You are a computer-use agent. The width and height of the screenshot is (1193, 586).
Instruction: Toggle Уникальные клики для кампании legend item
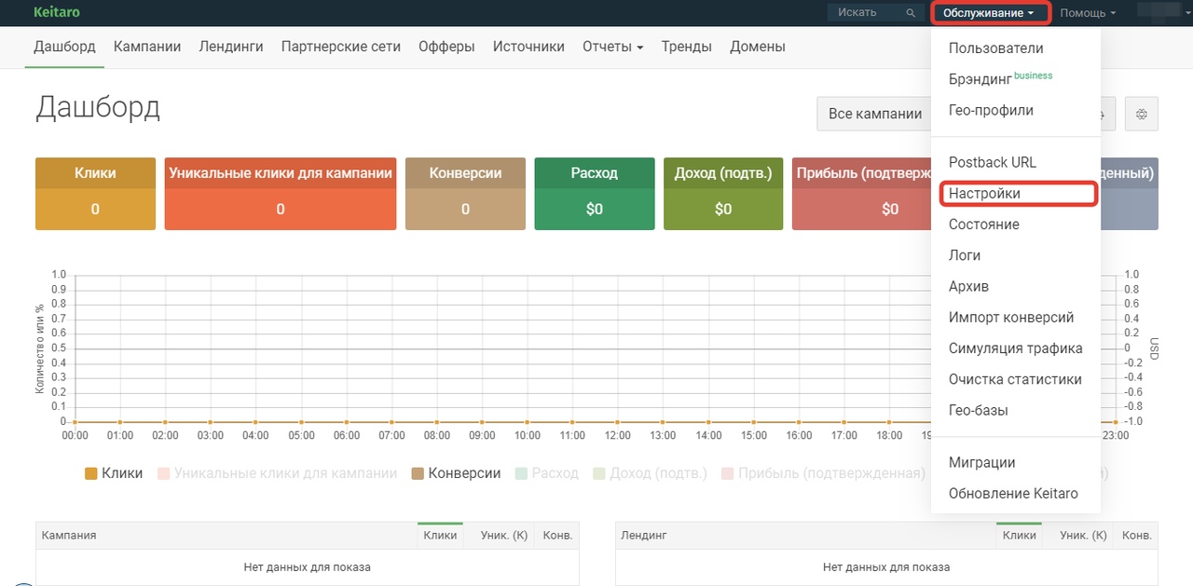tap(277, 473)
